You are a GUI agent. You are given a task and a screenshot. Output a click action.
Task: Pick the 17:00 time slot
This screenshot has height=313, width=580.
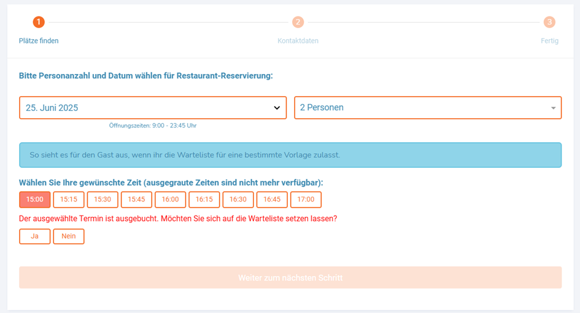click(x=306, y=200)
